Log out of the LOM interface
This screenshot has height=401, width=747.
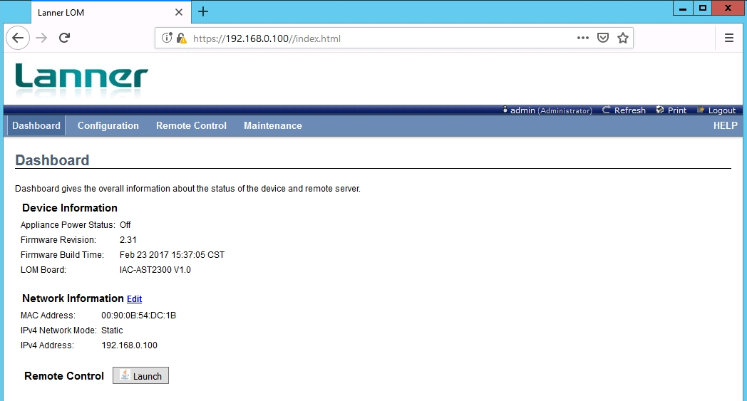722,110
